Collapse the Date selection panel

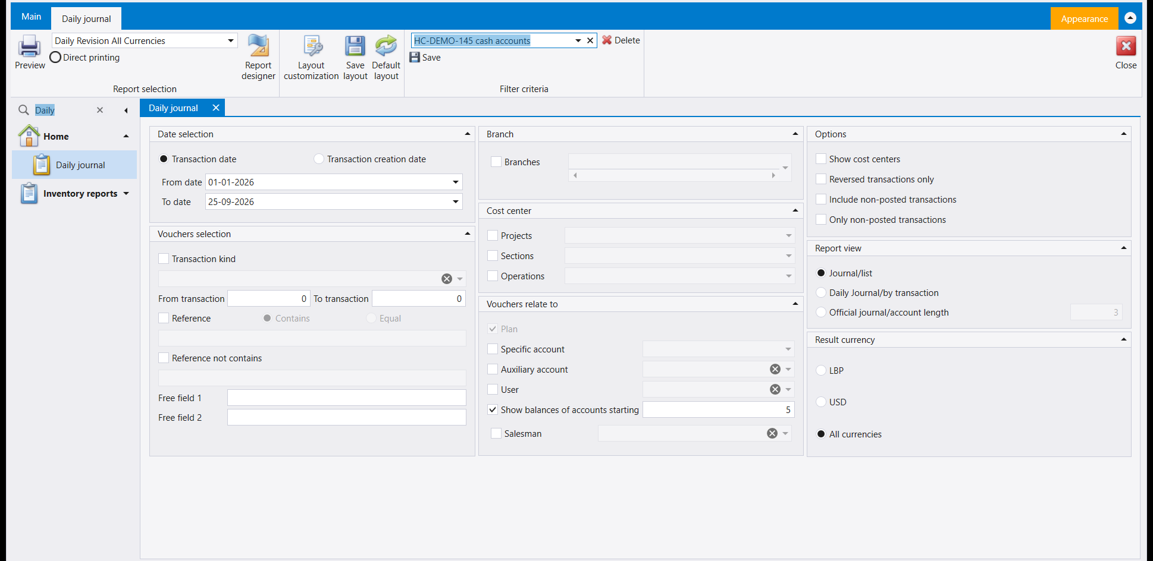(468, 134)
